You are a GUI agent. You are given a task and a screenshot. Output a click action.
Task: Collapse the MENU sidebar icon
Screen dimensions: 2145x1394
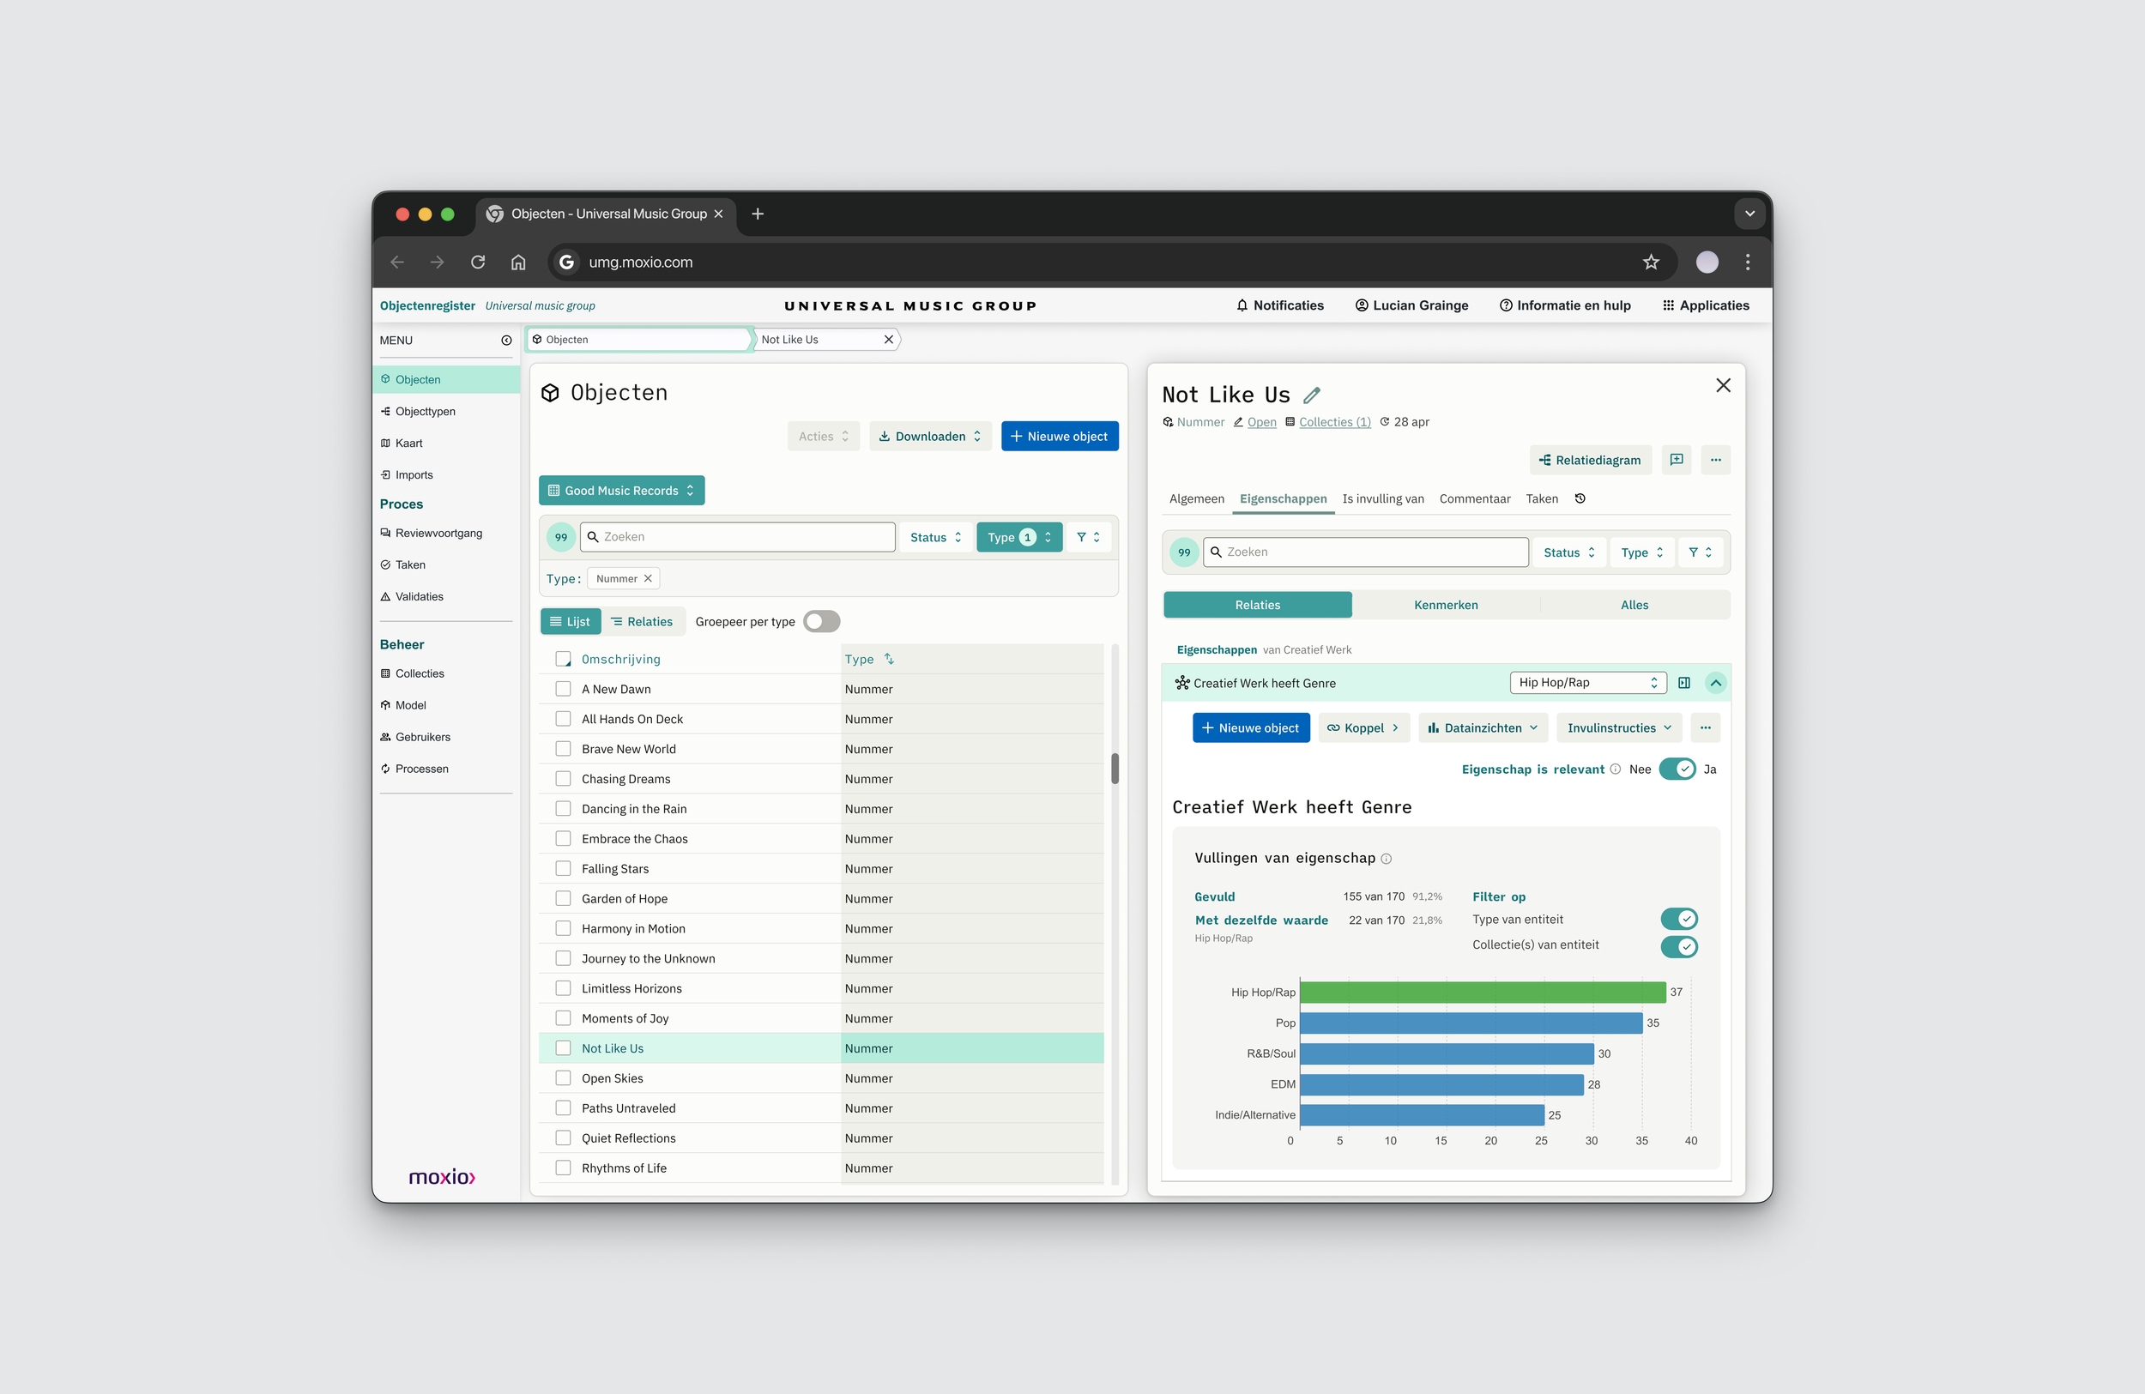(506, 341)
